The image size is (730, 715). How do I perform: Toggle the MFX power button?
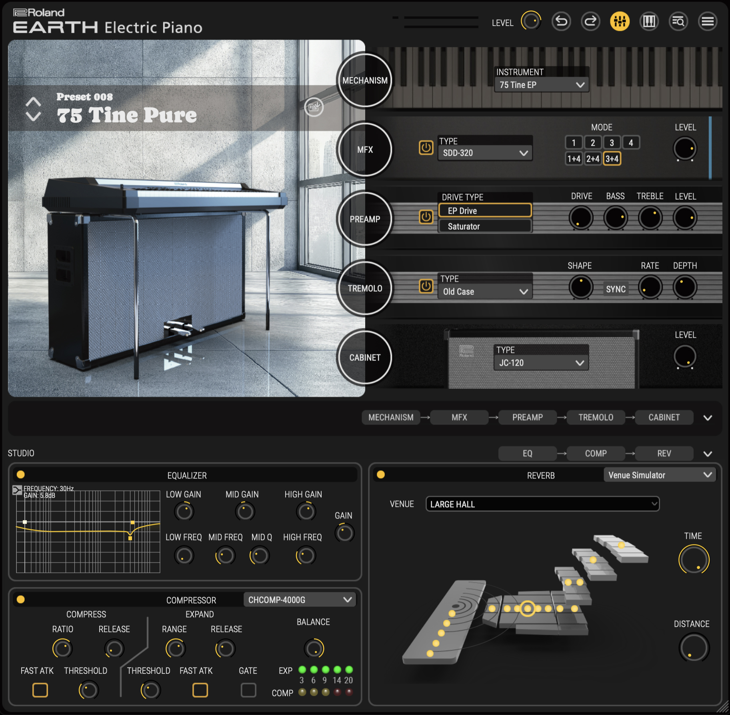coord(426,148)
